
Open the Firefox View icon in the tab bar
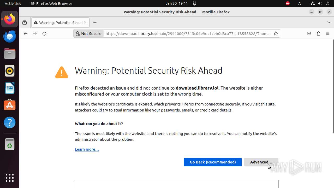pyautogui.click(x=25, y=23)
